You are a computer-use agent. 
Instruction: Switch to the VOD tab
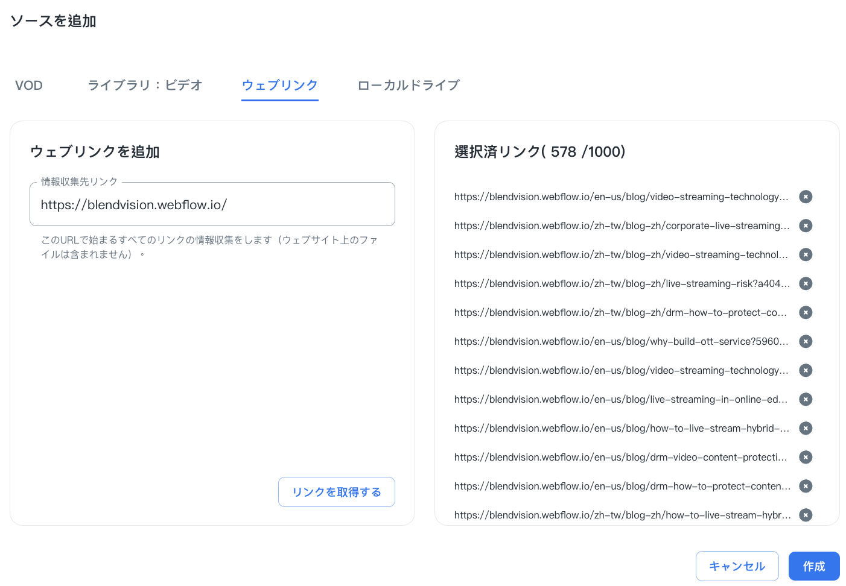29,85
